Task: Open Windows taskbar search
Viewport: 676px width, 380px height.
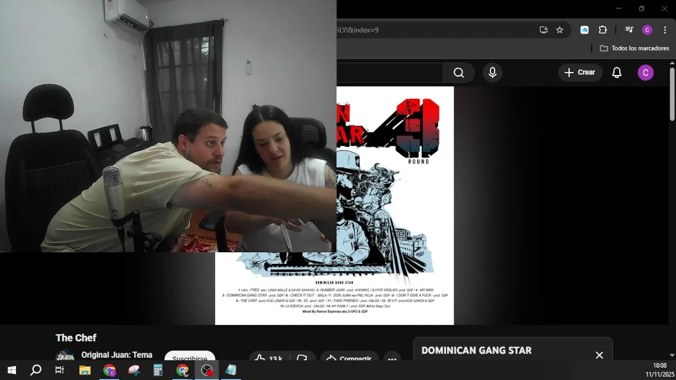Action: point(36,370)
